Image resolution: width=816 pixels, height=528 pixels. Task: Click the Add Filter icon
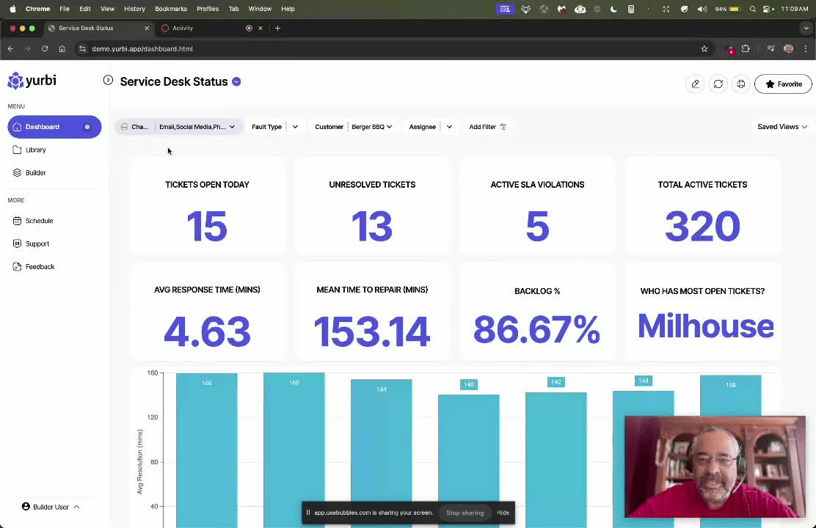[503, 127]
